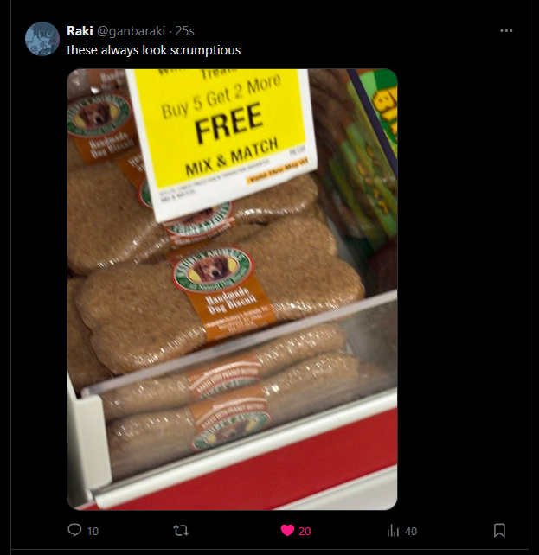Bookmark this post

pyautogui.click(x=499, y=530)
